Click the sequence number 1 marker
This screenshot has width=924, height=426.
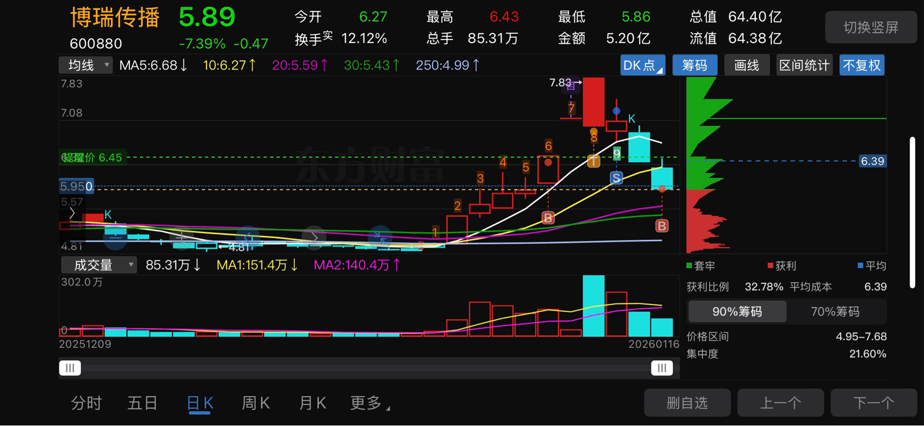click(435, 232)
